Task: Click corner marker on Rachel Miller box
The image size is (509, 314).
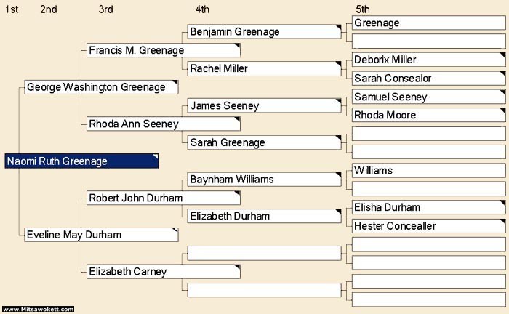Action: point(338,65)
